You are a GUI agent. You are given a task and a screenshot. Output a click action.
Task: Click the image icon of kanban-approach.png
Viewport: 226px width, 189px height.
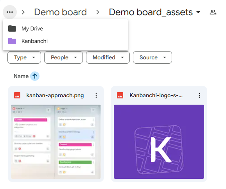click(x=17, y=95)
